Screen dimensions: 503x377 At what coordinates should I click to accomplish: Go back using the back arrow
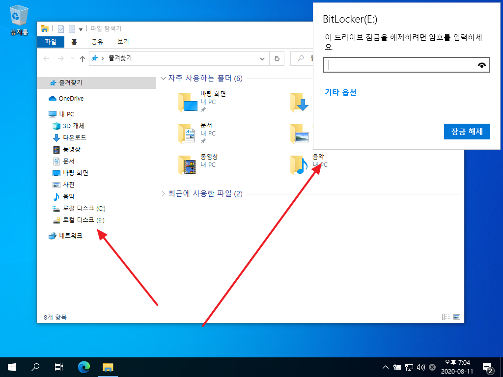pyautogui.click(x=46, y=58)
